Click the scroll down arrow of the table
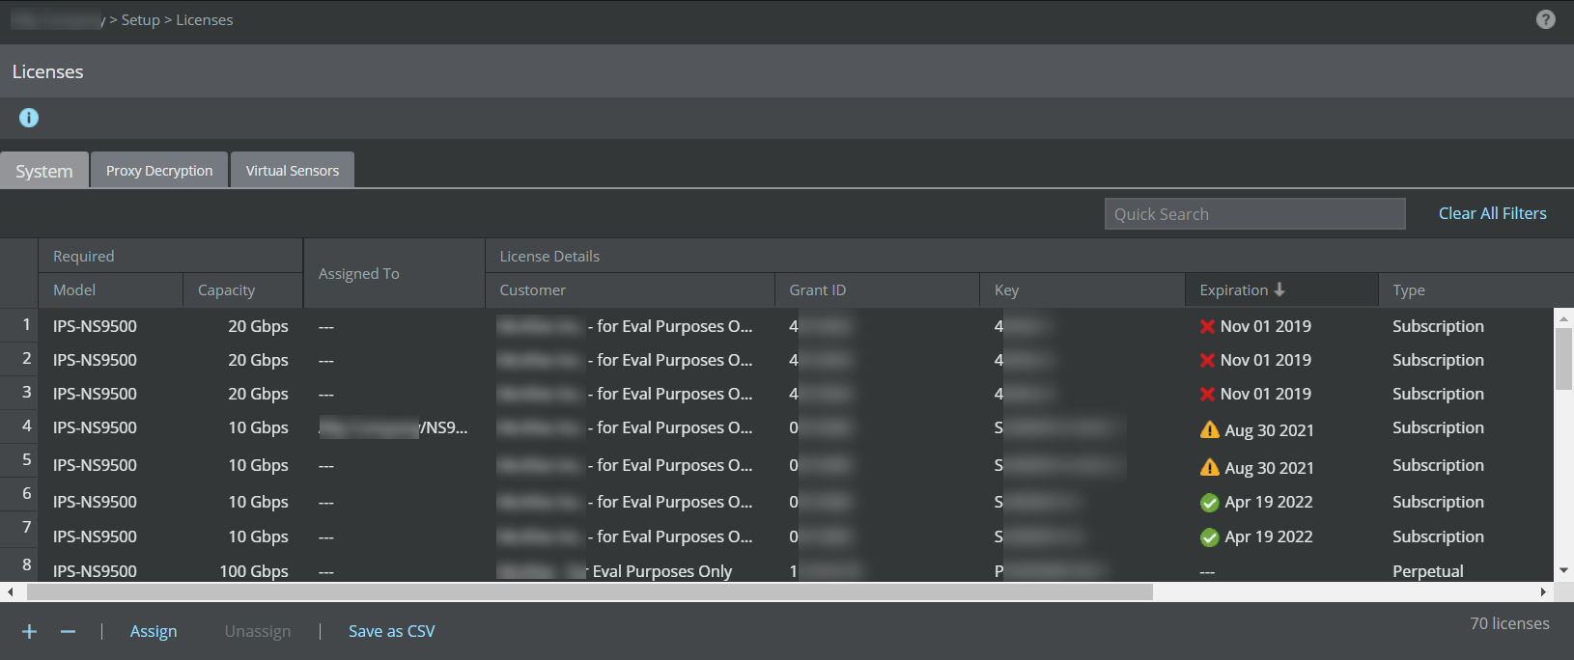Viewport: 1574px width, 660px height. (x=1563, y=571)
